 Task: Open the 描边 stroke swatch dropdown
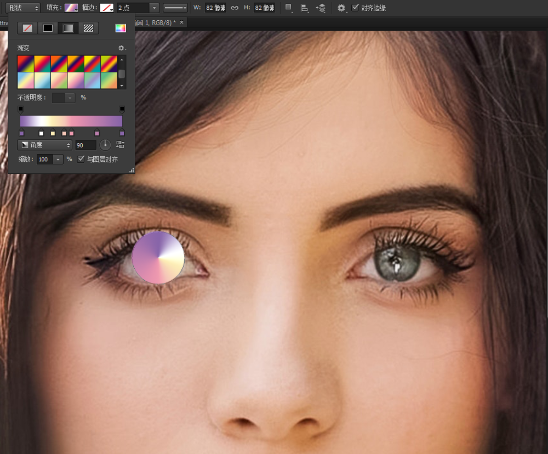(x=107, y=8)
